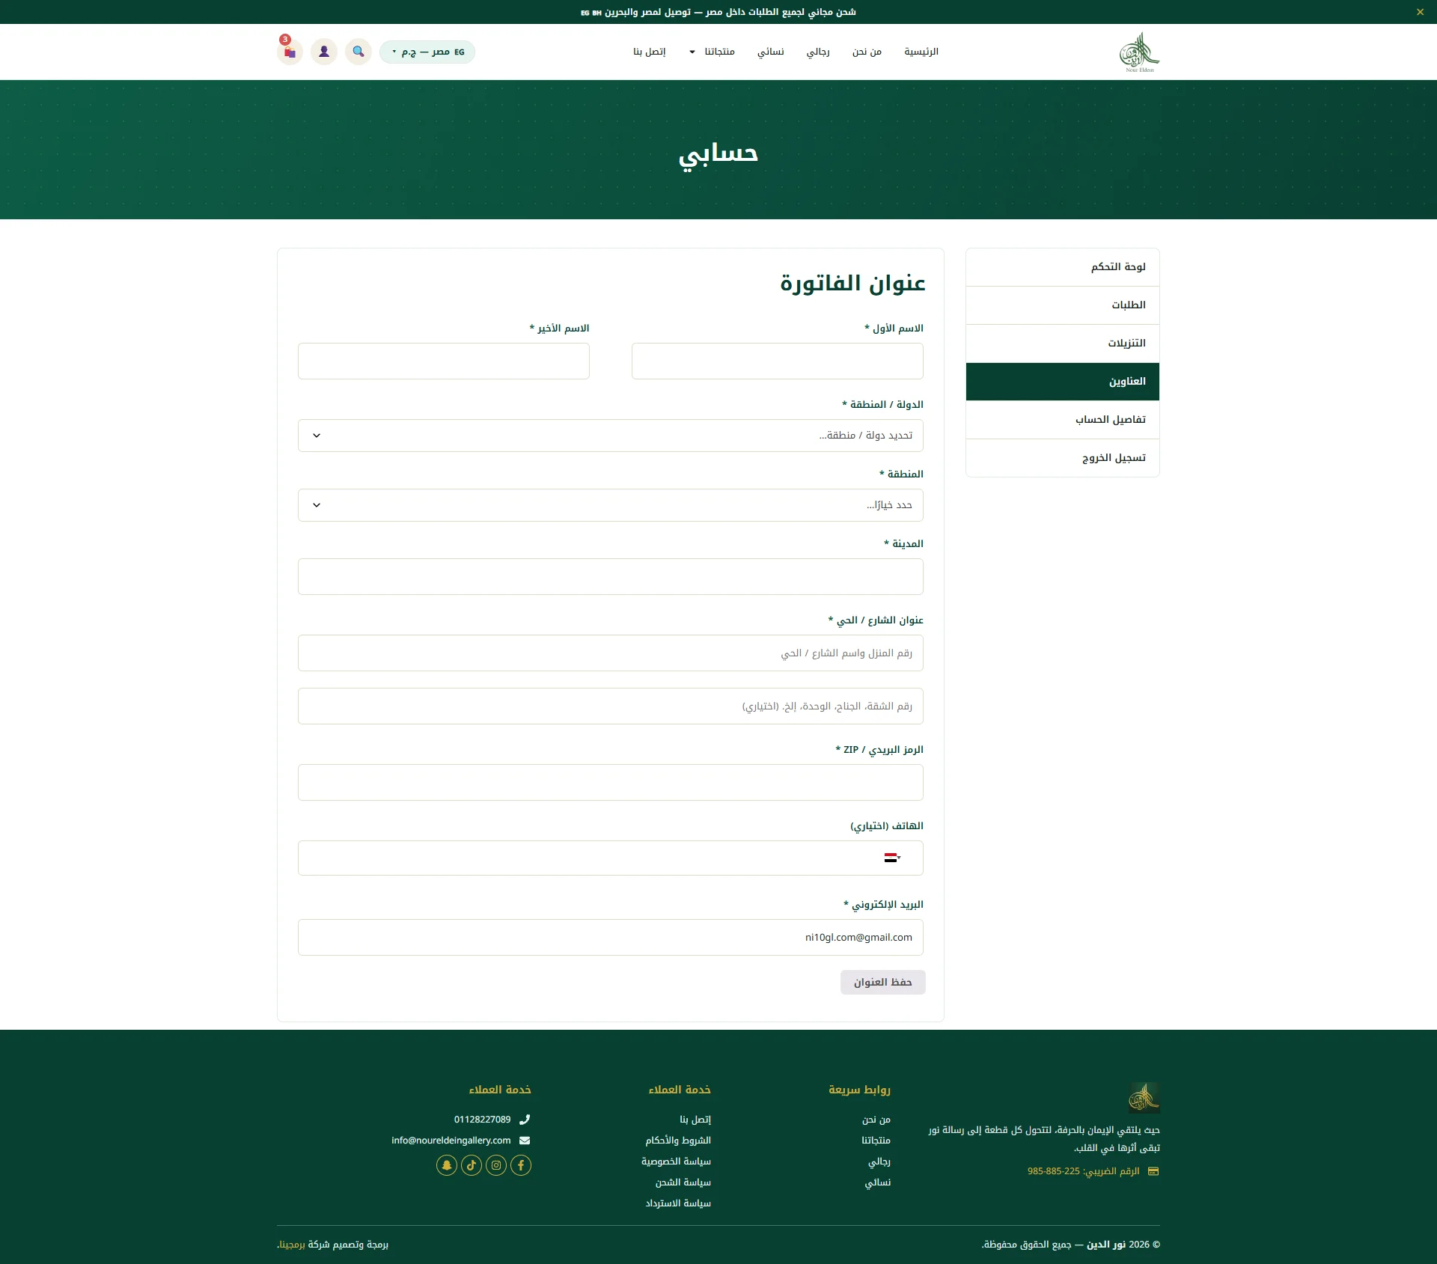The height and width of the screenshot is (1264, 1437).
Task: Focus the street address field
Action: point(611,653)
